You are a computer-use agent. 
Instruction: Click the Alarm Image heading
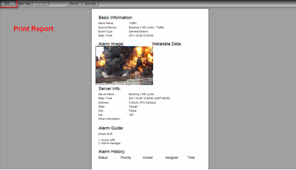pyautogui.click(x=111, y=44)
